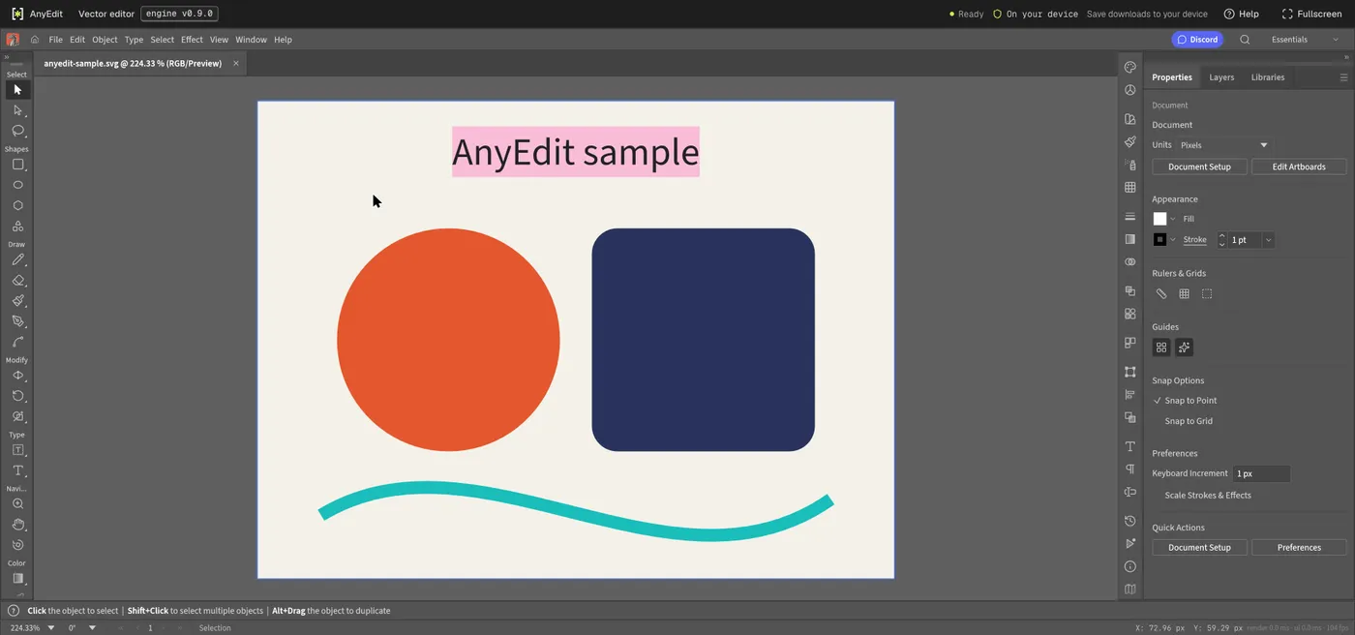
Task: Open the Align panel icon
Action: coord(1129,395)
